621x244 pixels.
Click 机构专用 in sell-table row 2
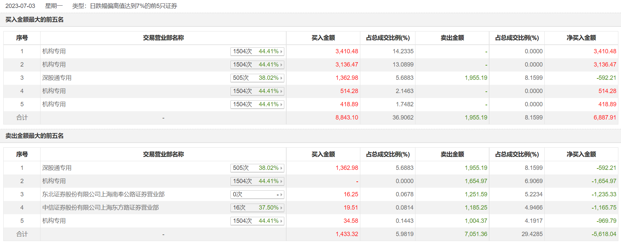tap(54, 181)
